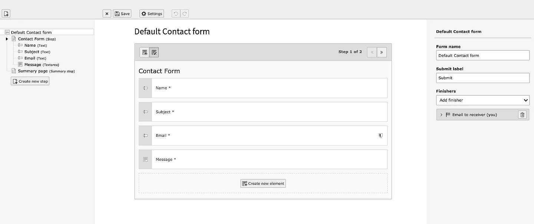Go to next step with the arrow
This screenshot has height=224, width=534.
pos(382,52)
